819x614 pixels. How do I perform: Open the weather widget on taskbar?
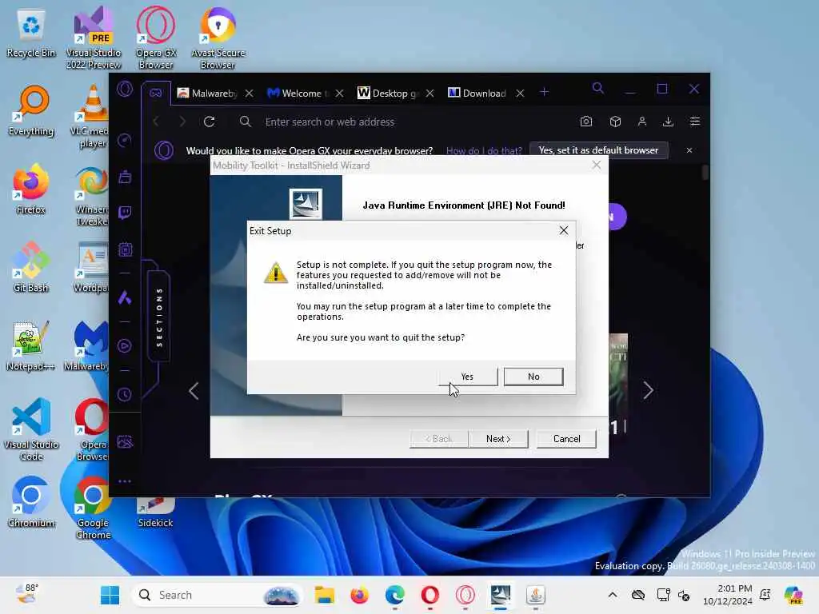coord(26,595)
